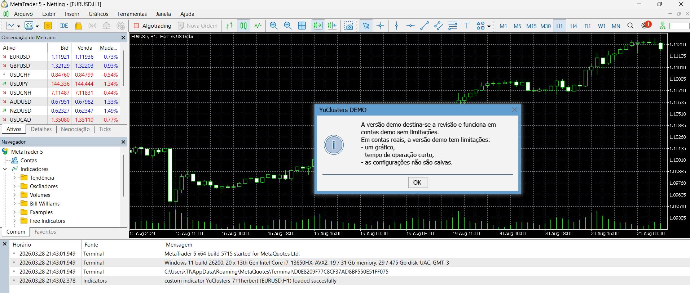Viewport: 690px width, 293px height.
Task: Close the YuClusters DEMO dialog
Action: click(515, 110)
